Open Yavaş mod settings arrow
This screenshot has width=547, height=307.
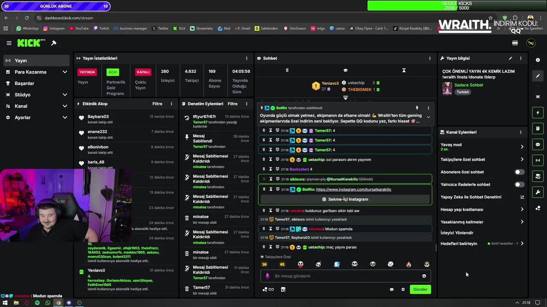522,147
